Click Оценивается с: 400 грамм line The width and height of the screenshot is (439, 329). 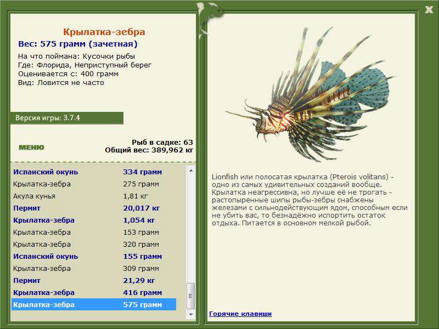(68, 74)
